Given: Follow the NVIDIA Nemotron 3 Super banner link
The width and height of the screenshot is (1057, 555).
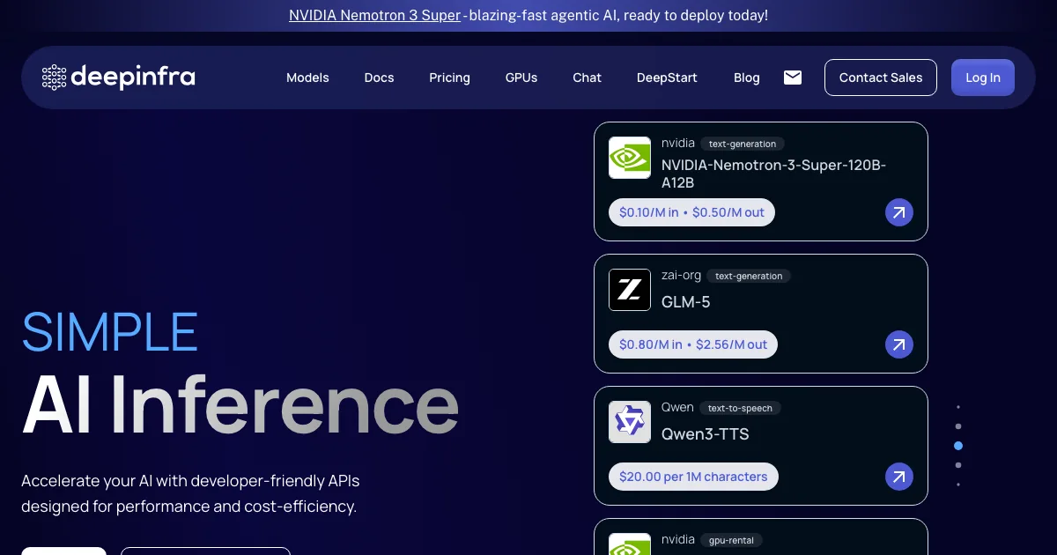Looking at the screenshot, I should point(374,15).
